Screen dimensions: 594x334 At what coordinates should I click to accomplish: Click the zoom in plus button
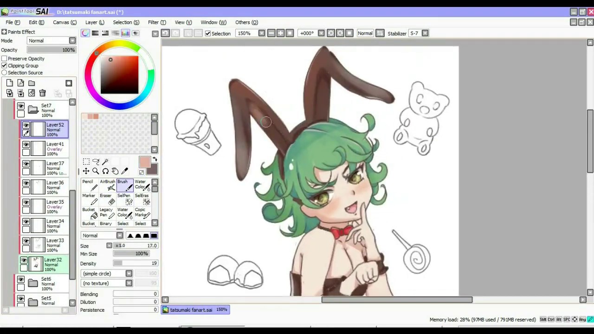pyautogui.click(x=280, y=33)
